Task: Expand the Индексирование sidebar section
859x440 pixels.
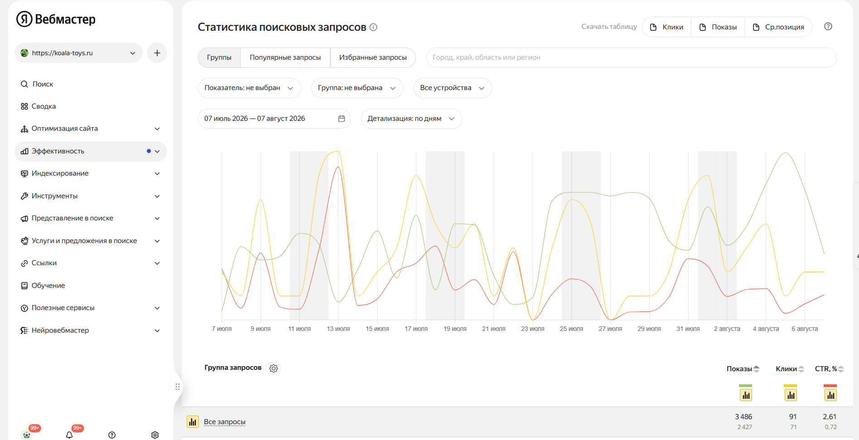Action: point(91,173)
